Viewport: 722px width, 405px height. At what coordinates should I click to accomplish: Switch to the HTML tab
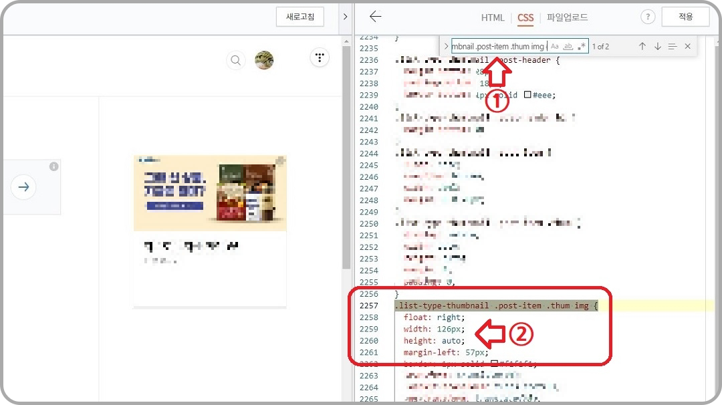493,17
